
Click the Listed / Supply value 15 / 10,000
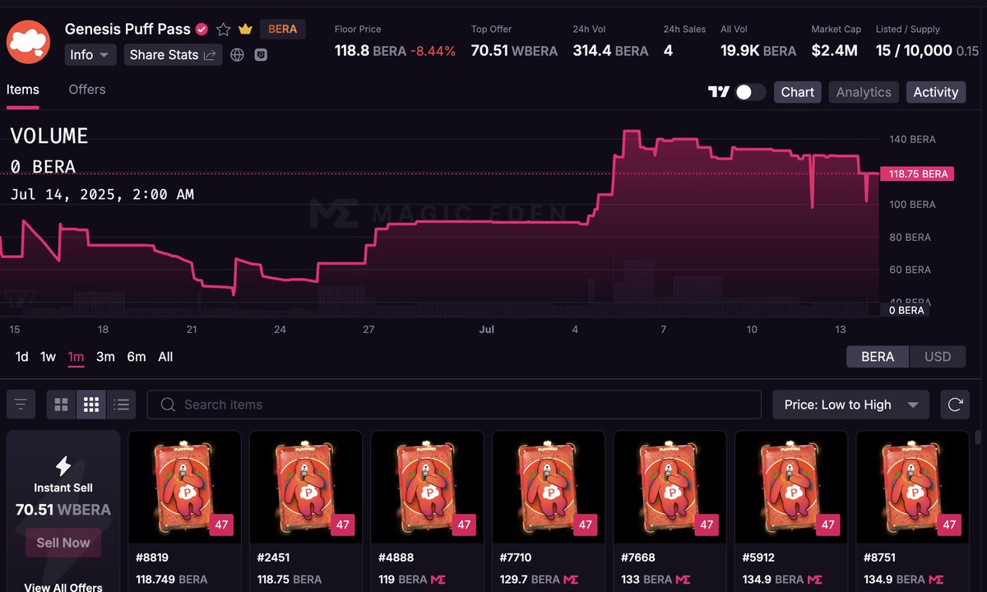coord(914,51)
